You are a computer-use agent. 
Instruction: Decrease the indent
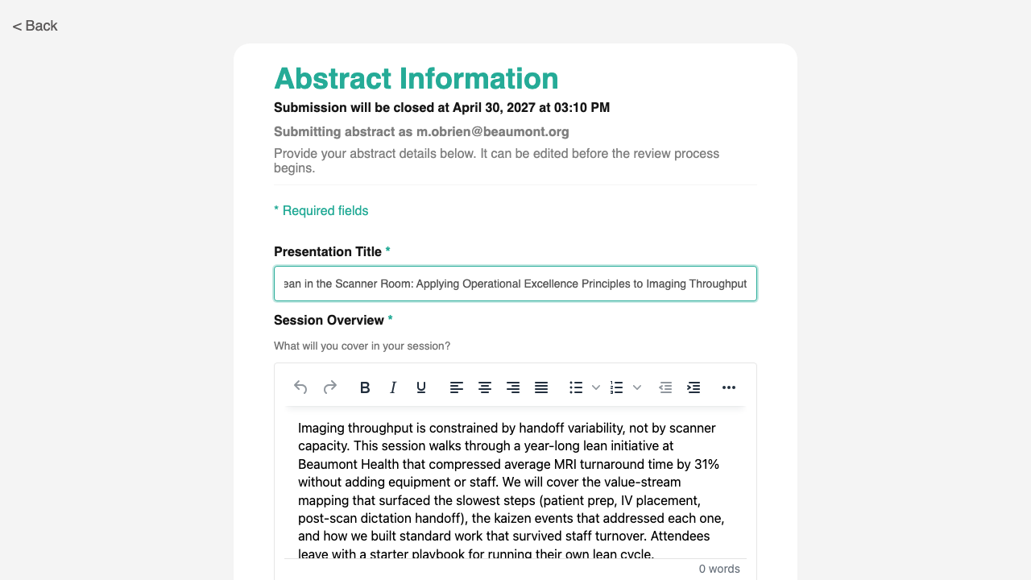pos(665,387)
